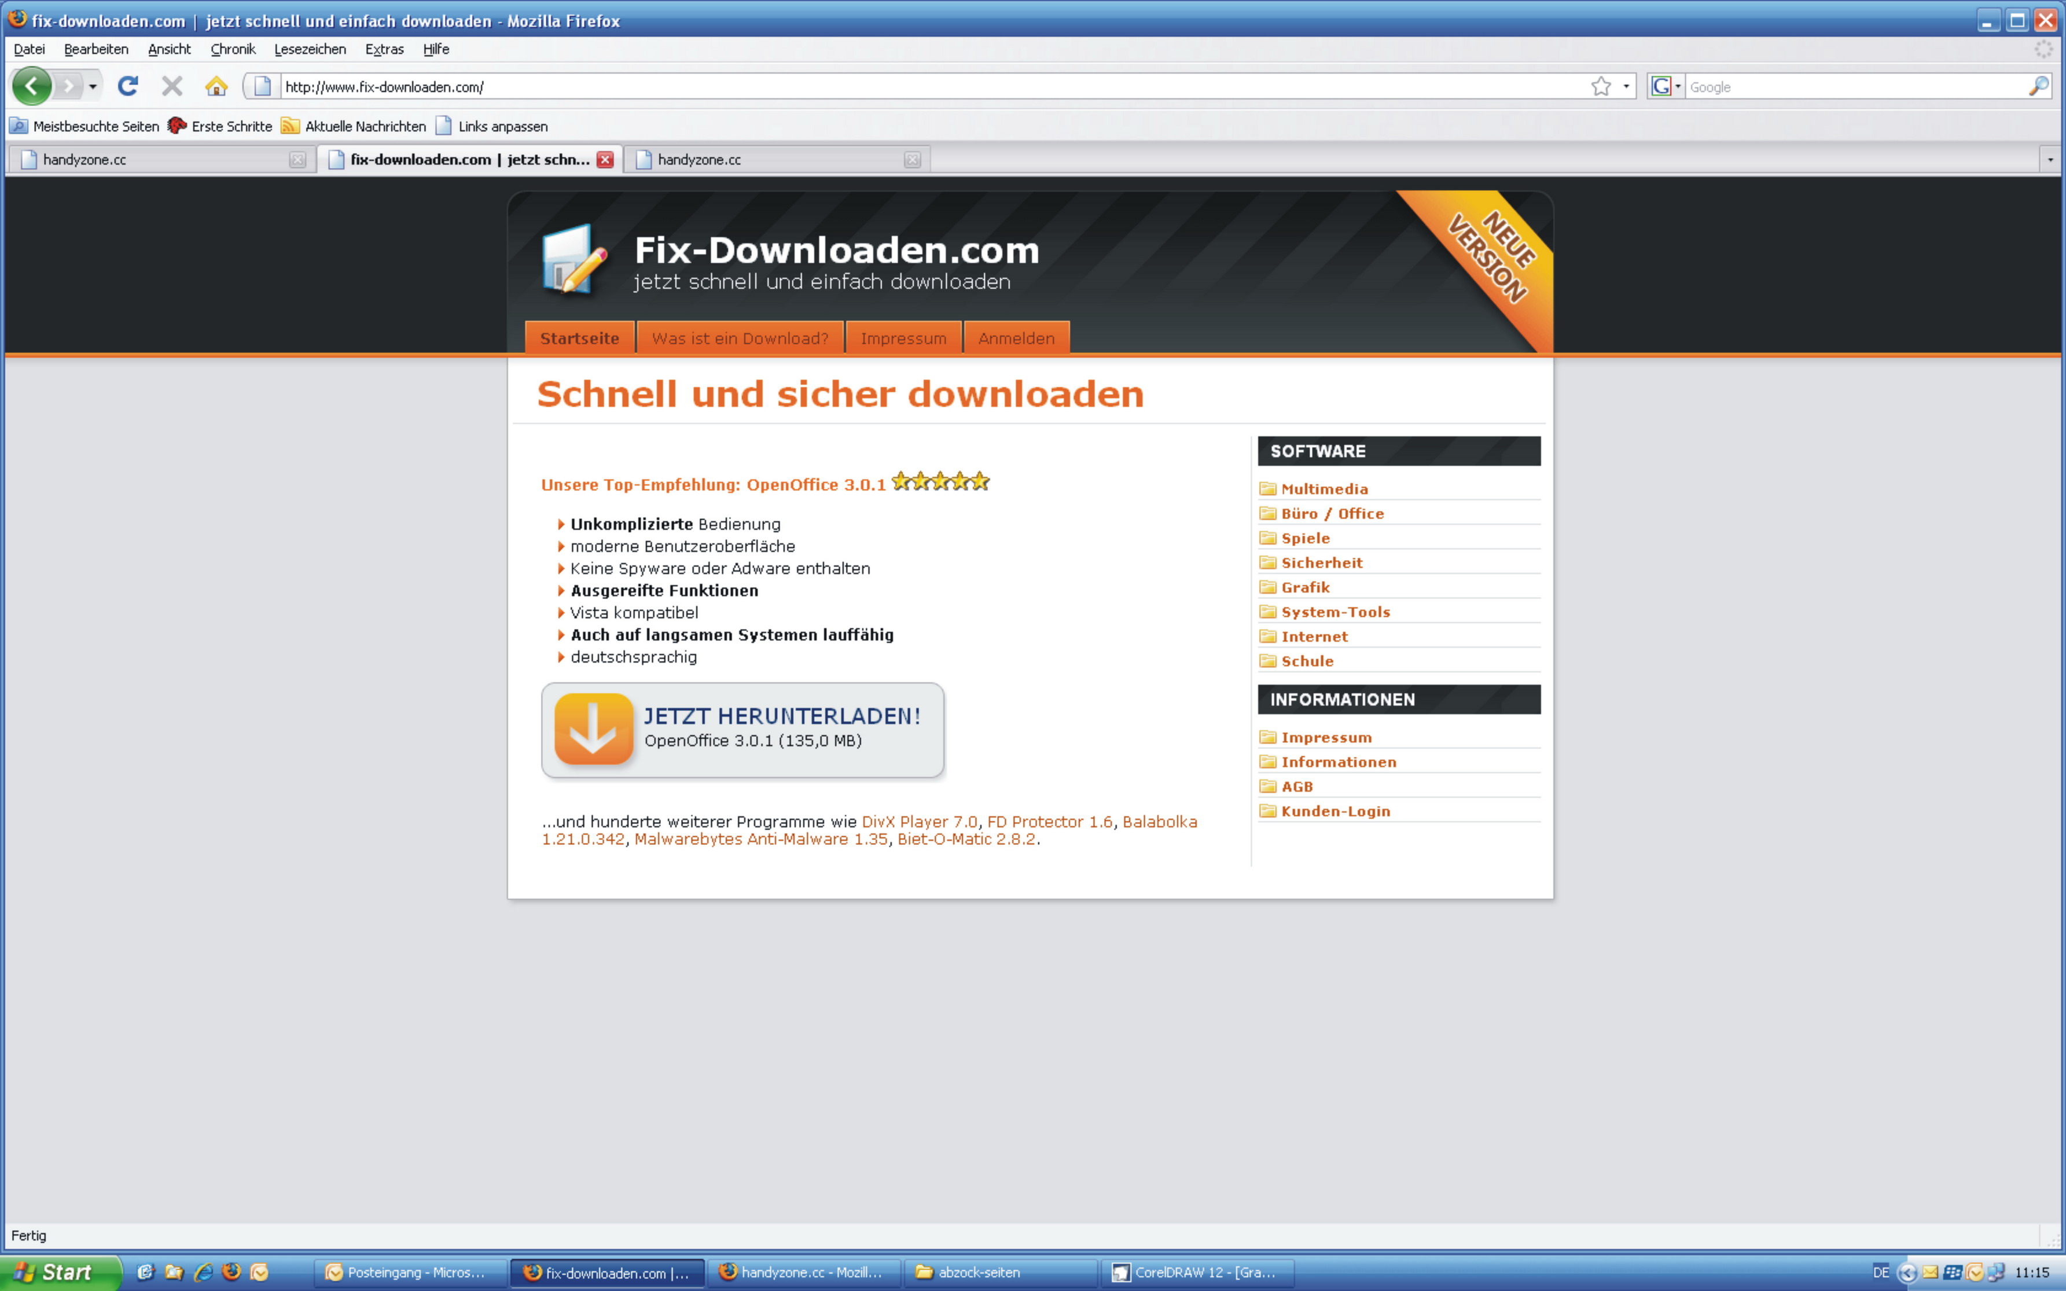
Task: Expand hidden system tray icons arrow
Action: (1908, 1273)
